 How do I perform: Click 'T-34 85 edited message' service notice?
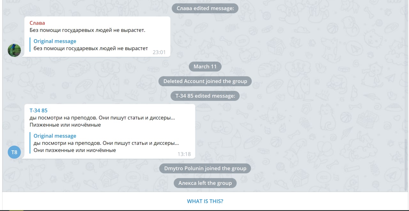pyautogui.click(x=205, y=96)
